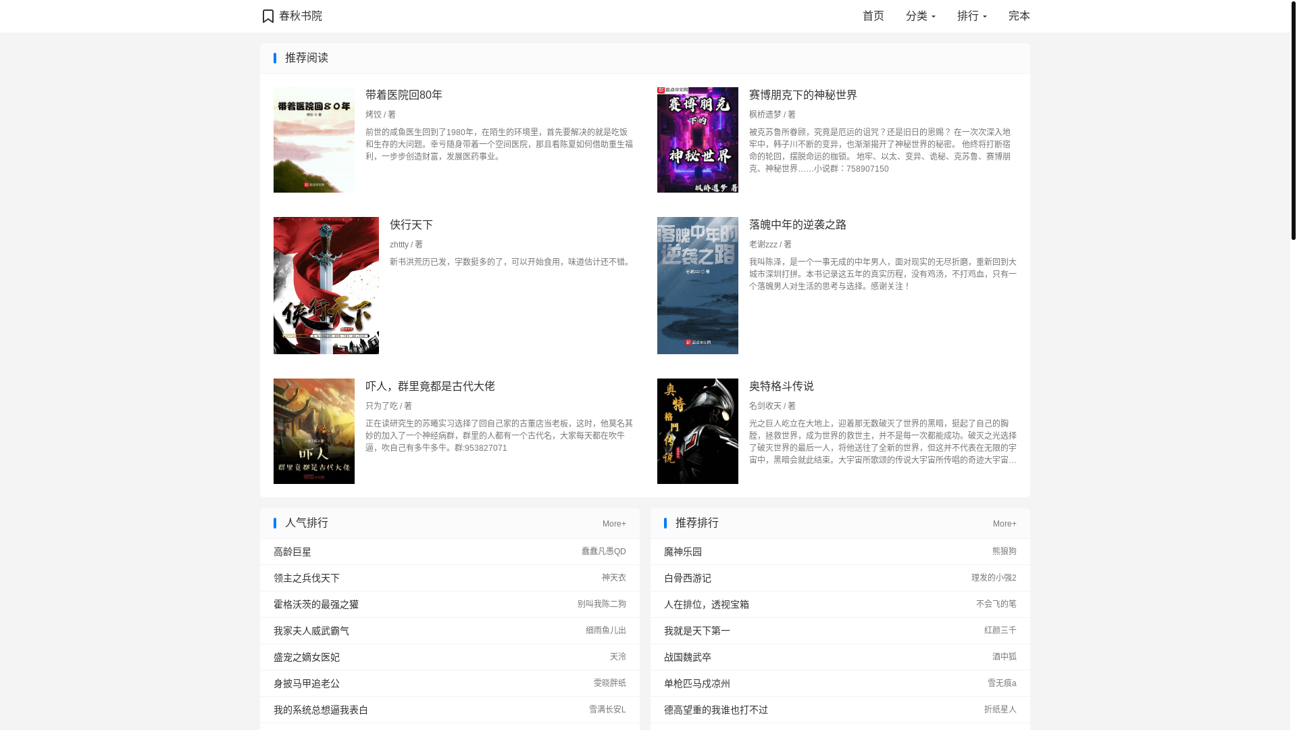This screenshot has width=1297, height=730.
Task: Open ranking entry 我就是天下第一
Action: [697, 631]
